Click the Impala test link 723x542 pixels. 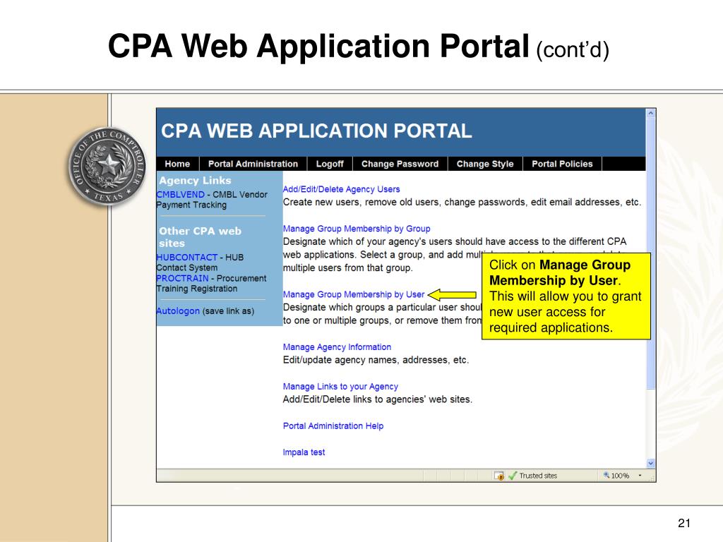pyautogui.click(x=304, y=452)
